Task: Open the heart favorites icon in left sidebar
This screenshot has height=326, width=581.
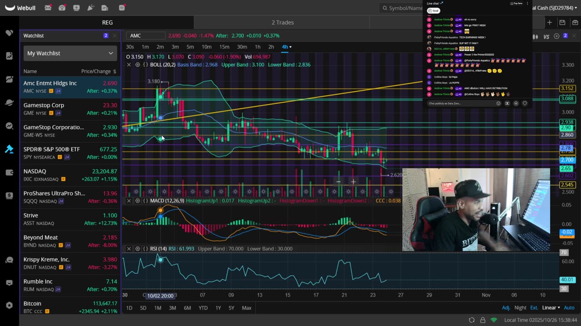Action: tap(9, 33)
